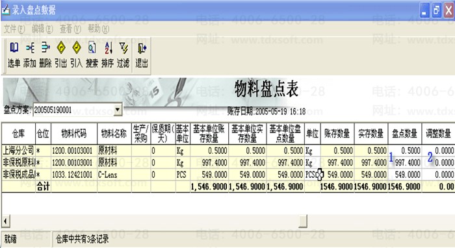Click the 排序 sort icon
Image resolution: width=455 pixels, height=248 pixels.
(108, 48)
